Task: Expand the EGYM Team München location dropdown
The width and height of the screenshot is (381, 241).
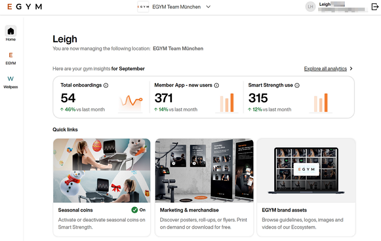Action: pos(208,7)
